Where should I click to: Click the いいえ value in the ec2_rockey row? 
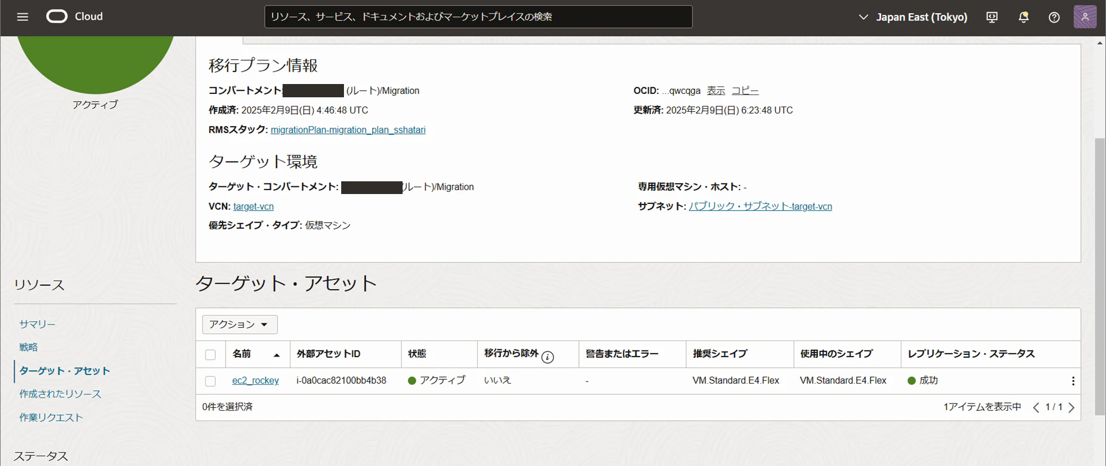click(498, 380)
